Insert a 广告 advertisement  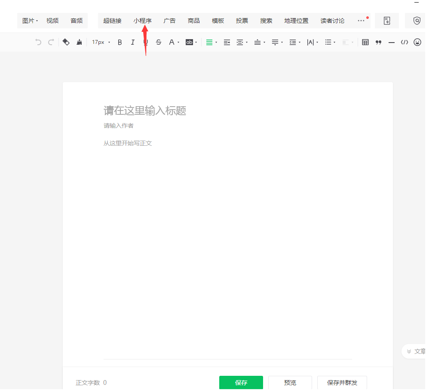pyautogui.click(x=169, y=21)
